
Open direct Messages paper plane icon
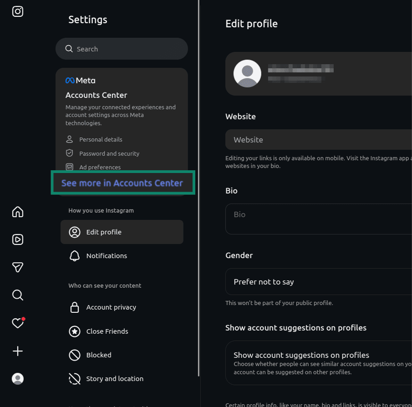(18, 267)
